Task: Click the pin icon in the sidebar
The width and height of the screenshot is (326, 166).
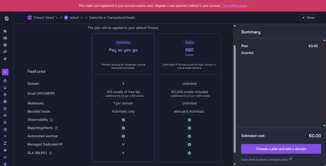Action: (5, 59)
